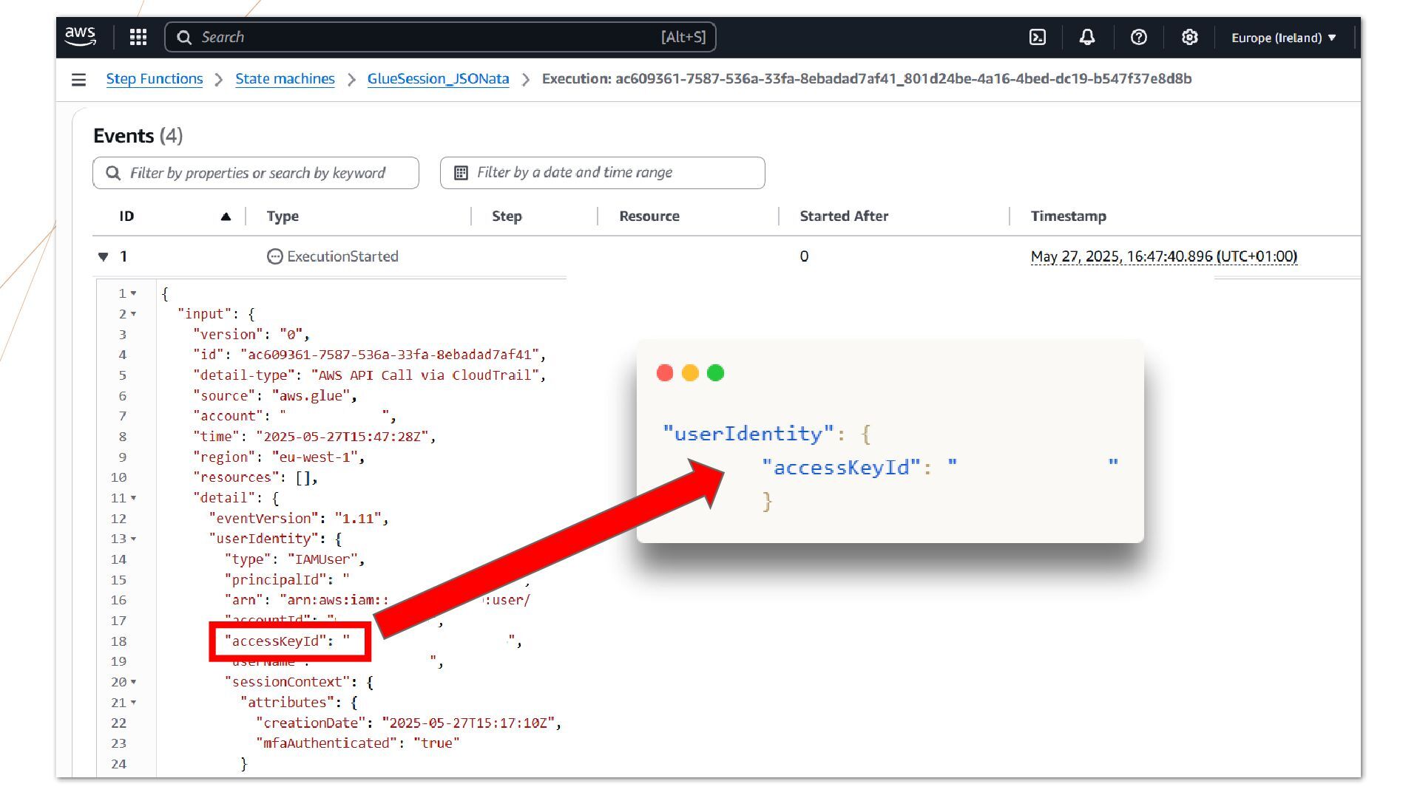Fold the "sessionContext" object at line 20
1420x798 pixels.
tap(134, 682)
